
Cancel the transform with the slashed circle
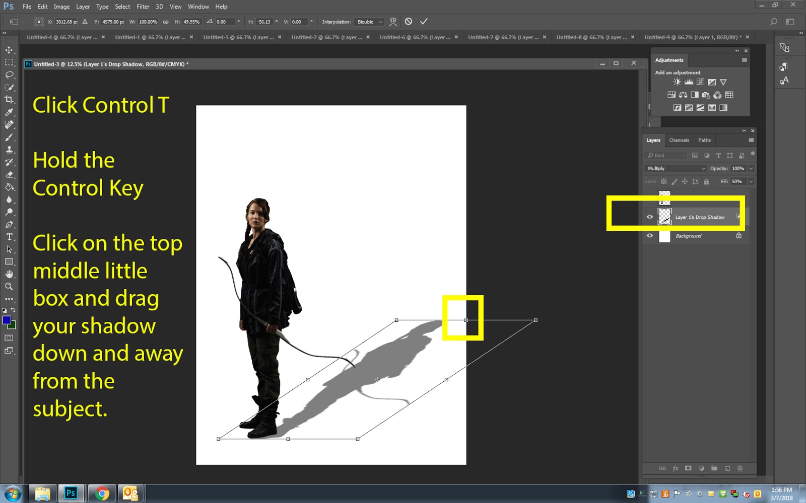[x=408, y=21]
